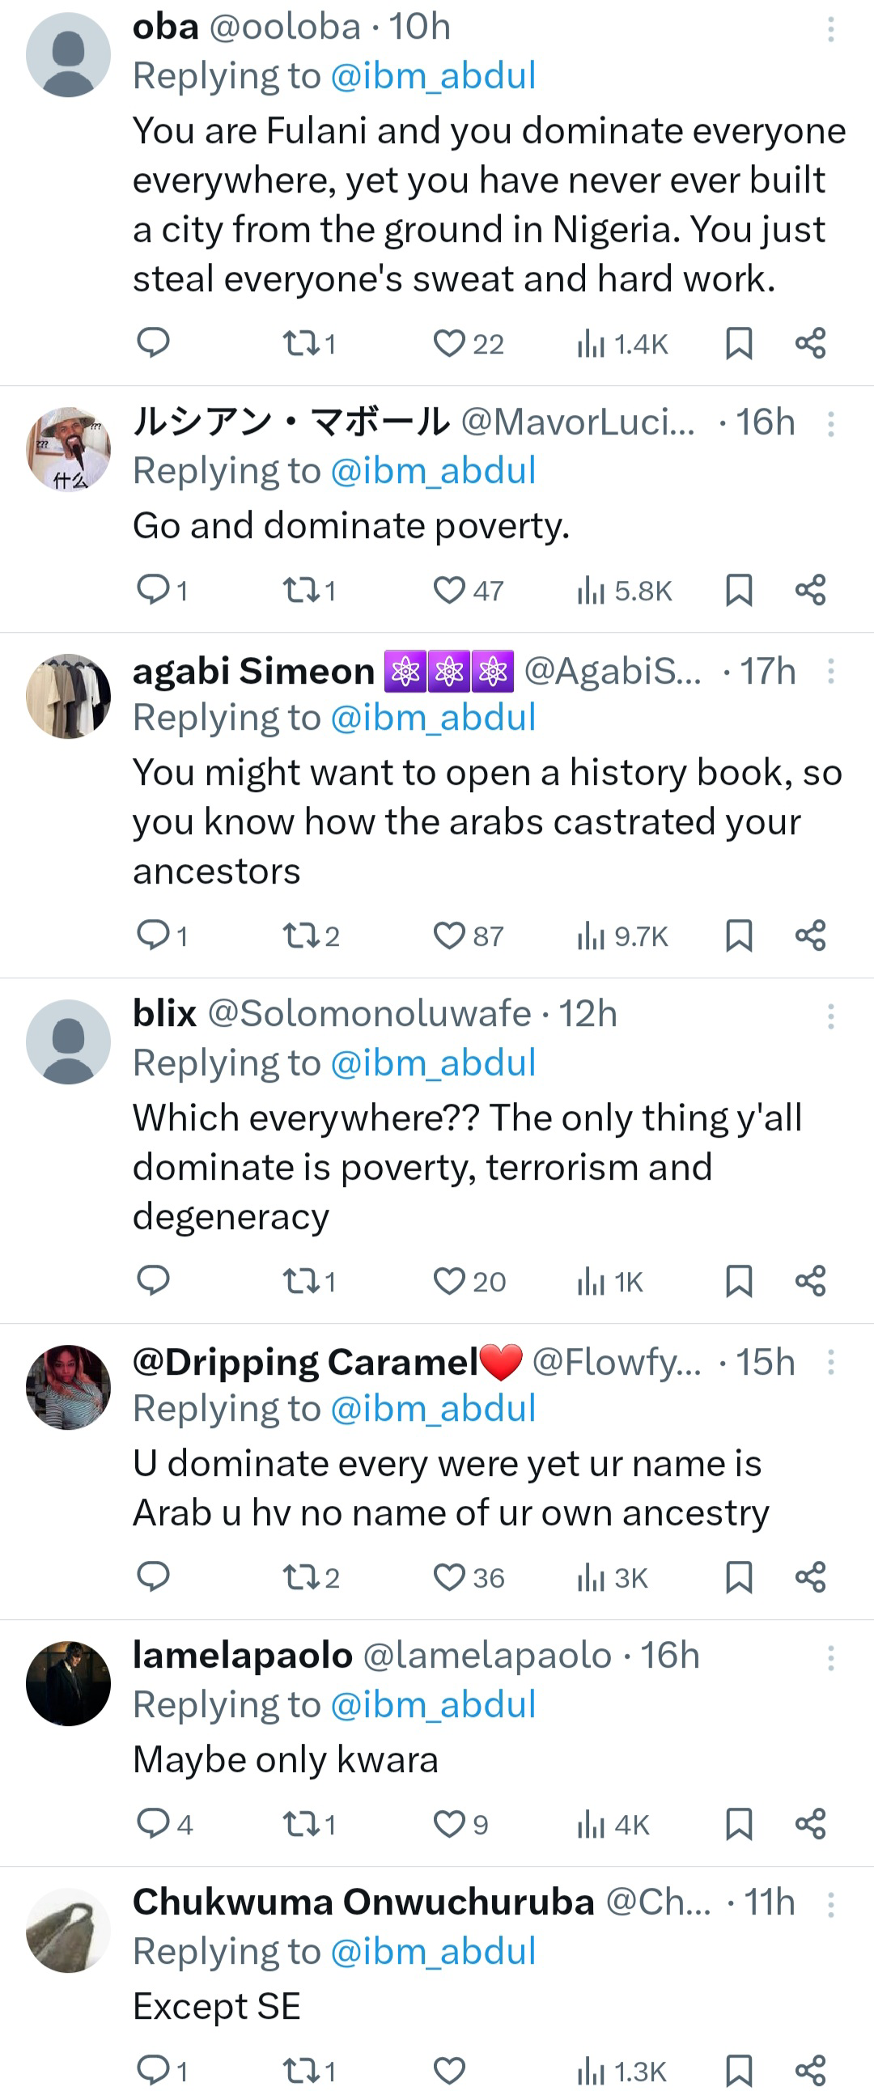
Task: Open agabi Simeon's display name
Action: pos(253,672)
